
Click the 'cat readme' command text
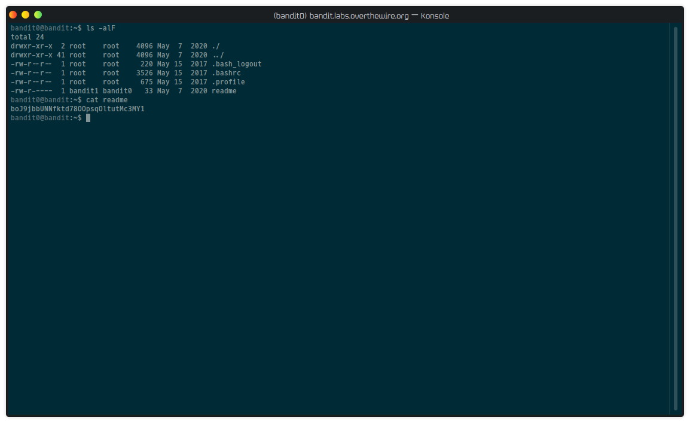click(107, 100)
